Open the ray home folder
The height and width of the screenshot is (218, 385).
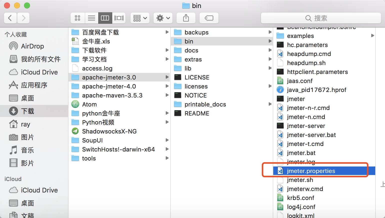34,124
